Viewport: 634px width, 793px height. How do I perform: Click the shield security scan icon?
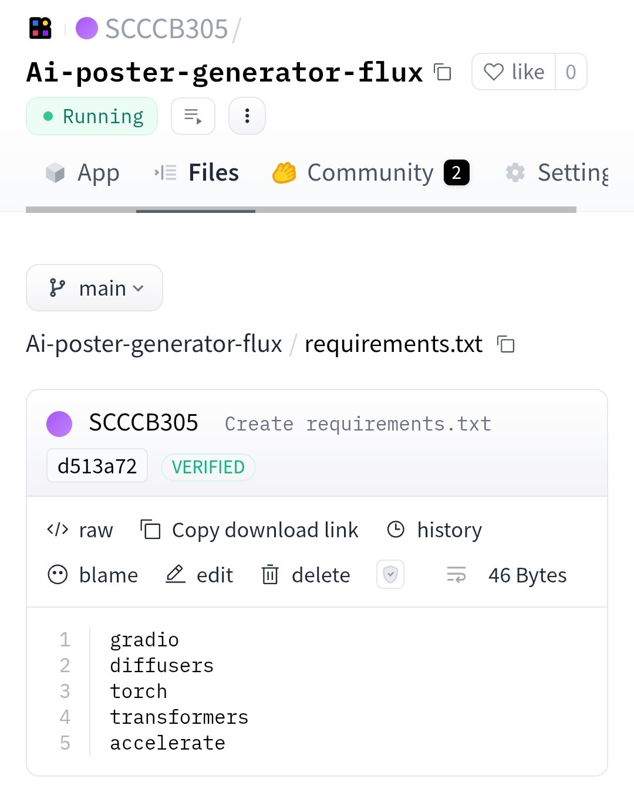coord(390,574)
